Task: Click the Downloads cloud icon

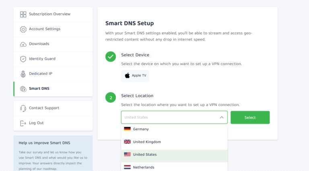Action: (x=23, y=44)
